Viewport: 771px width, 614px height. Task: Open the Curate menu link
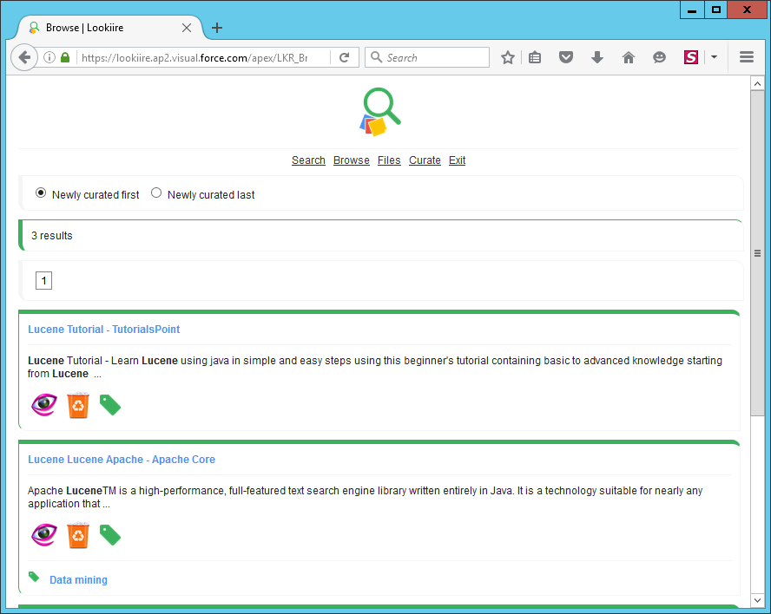tap(425, 160)
